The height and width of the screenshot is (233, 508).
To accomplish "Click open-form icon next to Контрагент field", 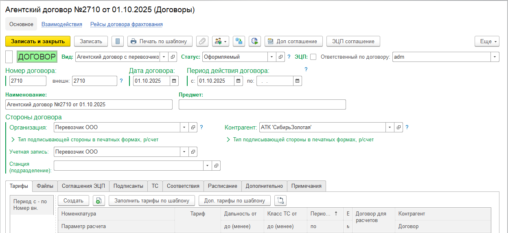I will 399,127.
